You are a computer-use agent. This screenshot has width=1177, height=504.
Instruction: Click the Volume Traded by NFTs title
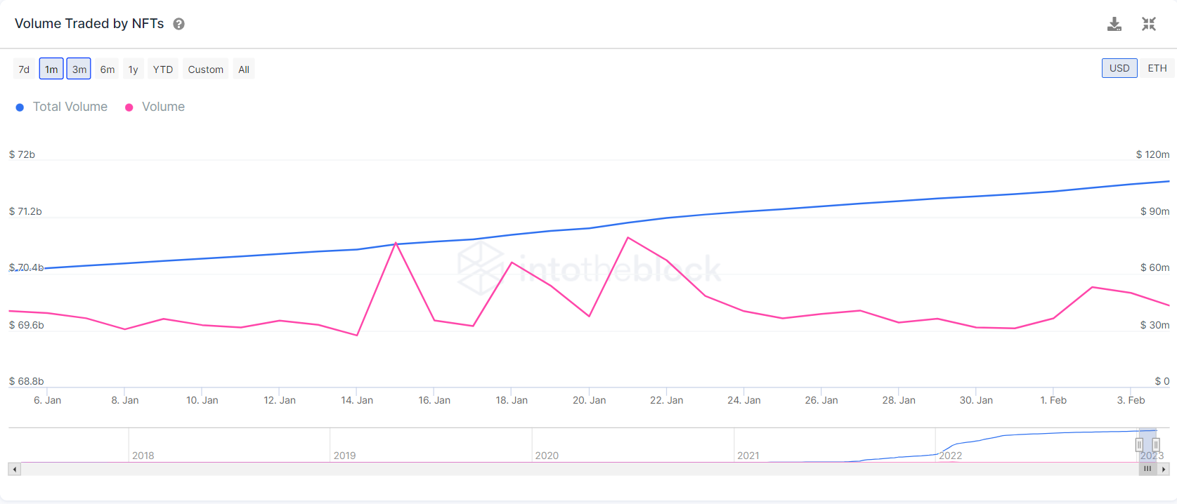[x=89, y=24]
